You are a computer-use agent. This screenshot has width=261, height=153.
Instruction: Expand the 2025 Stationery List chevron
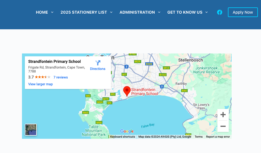pyautogui.click(x=111, y=12)
